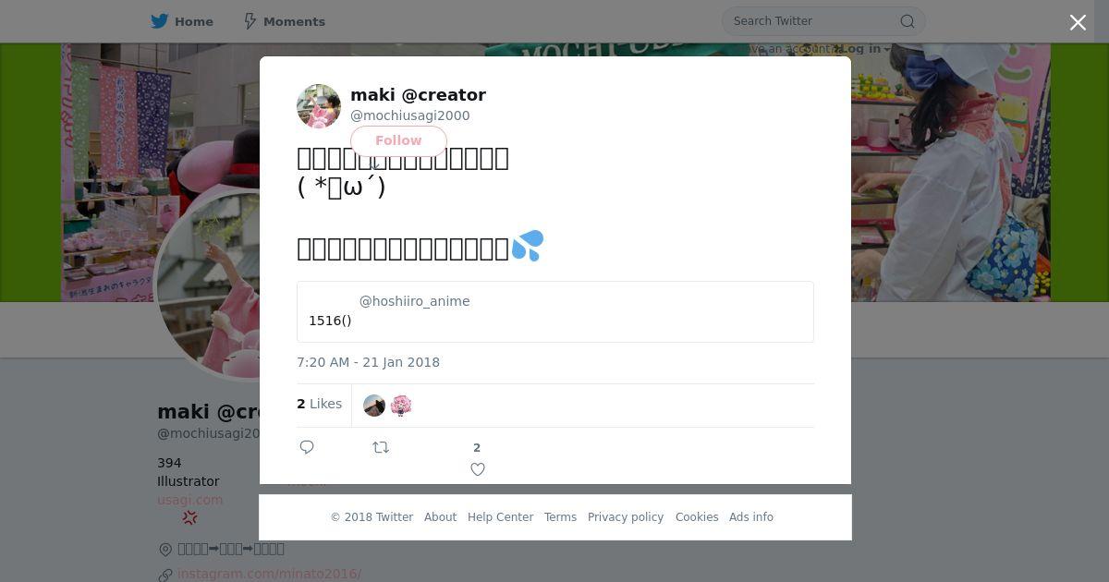Expand the Log in dropdown
Image resolution: width=1109 pixels, height=582 pixels.
(865, 49)
